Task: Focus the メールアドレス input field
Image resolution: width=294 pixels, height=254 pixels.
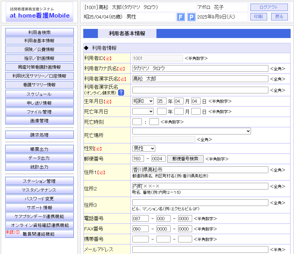Action: (x=200, y=249)
